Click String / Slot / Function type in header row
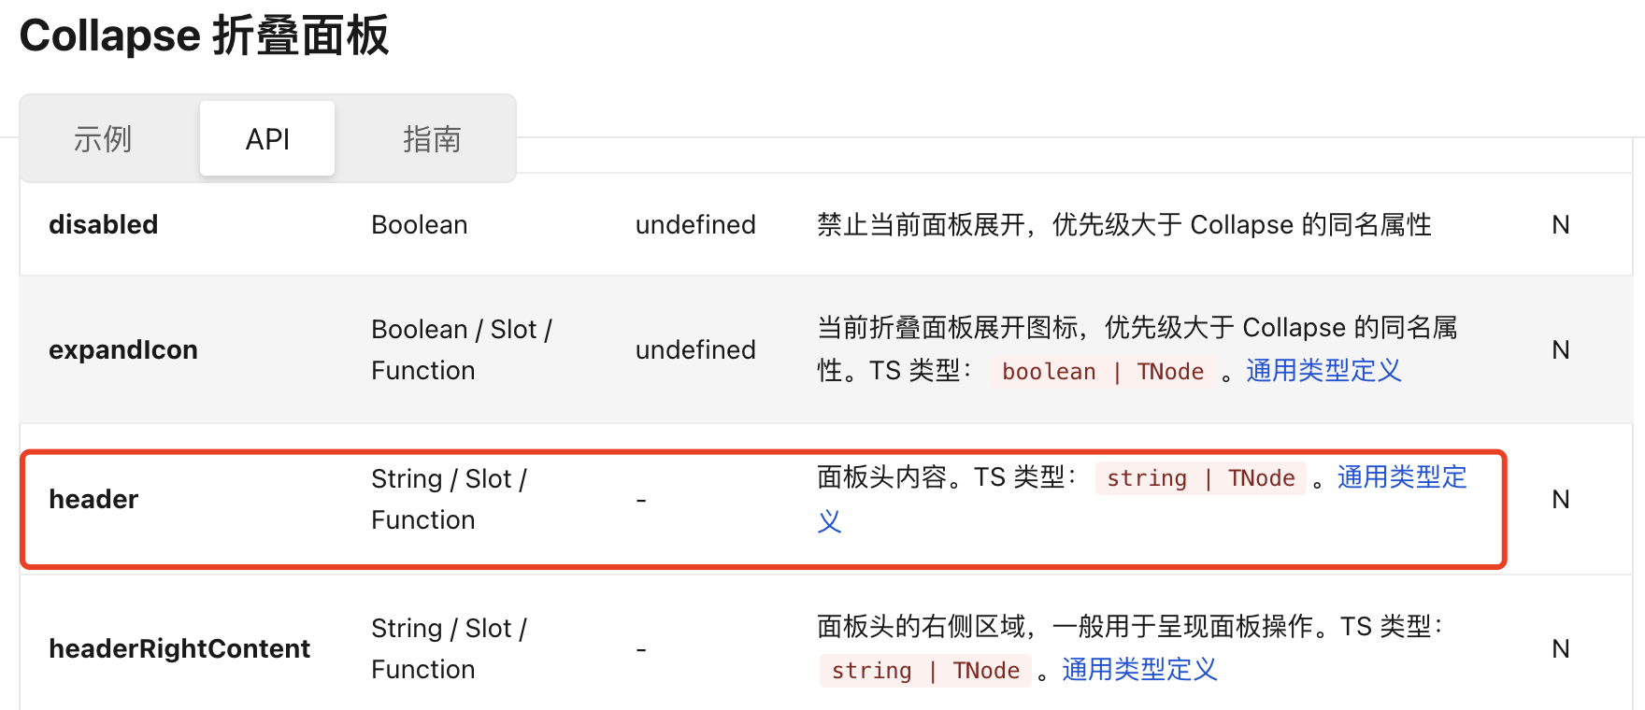Screen dimensions: 1645x710 coord(450,499)
